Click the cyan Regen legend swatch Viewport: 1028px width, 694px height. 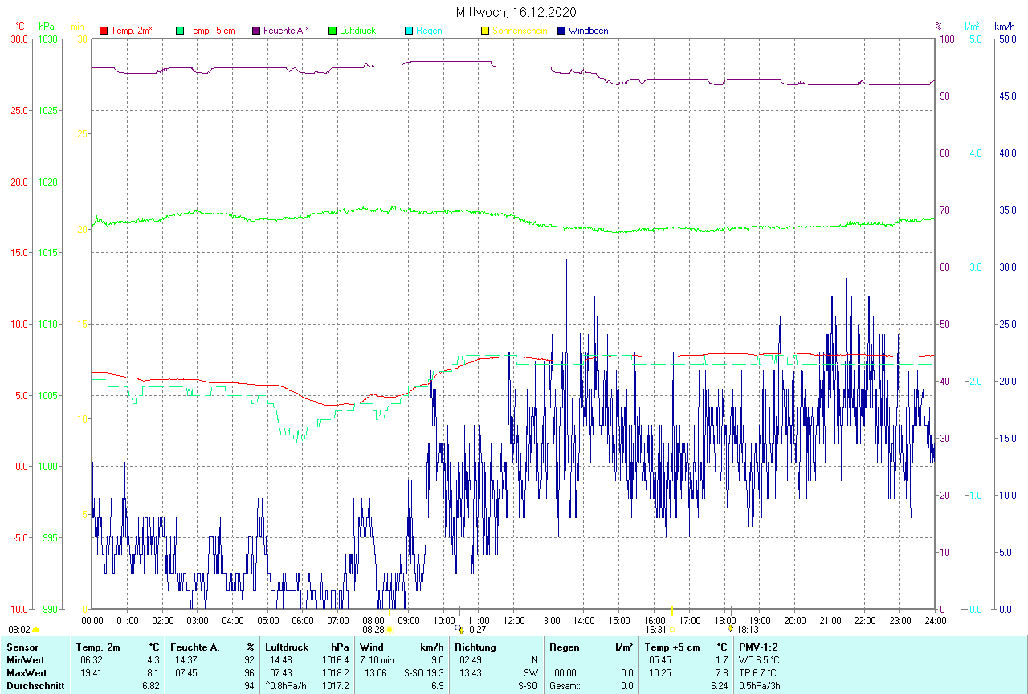click(409, 31)
